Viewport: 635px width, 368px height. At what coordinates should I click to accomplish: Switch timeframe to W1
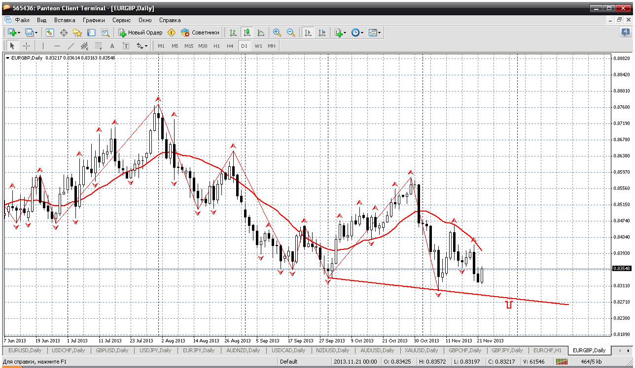[x=258, y=46]
